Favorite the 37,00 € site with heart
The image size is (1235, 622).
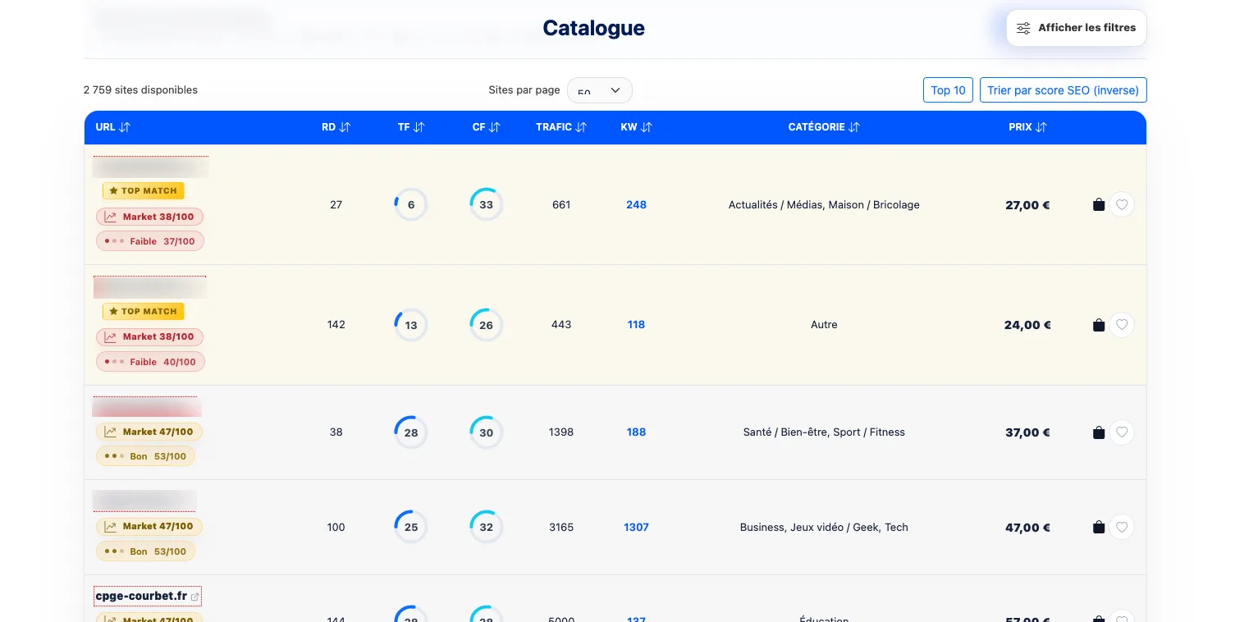pyautogui.click(x=1122, y=432)
